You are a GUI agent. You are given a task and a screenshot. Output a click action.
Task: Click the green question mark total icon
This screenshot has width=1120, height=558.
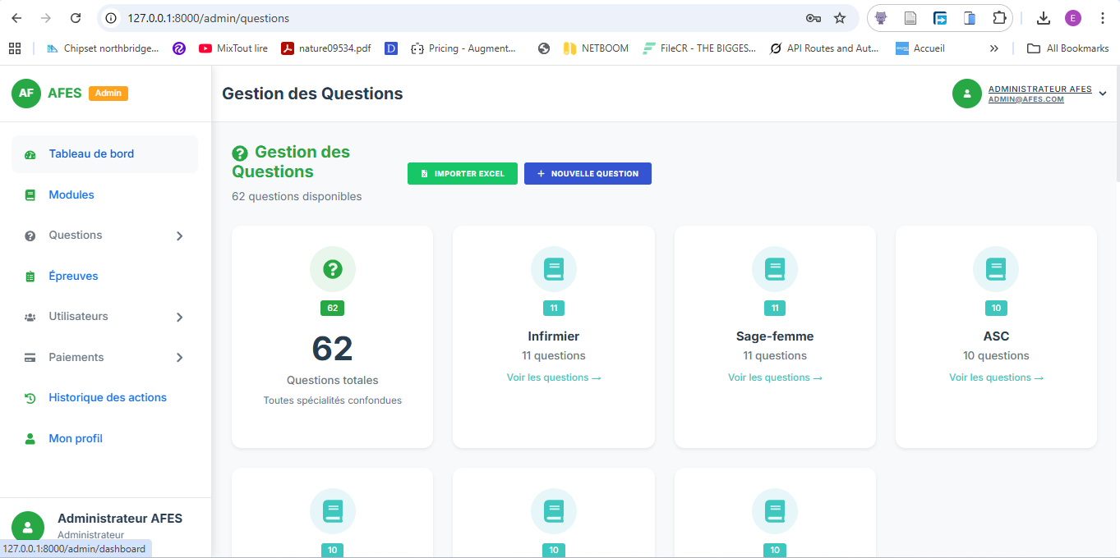(x=332, y=269)
